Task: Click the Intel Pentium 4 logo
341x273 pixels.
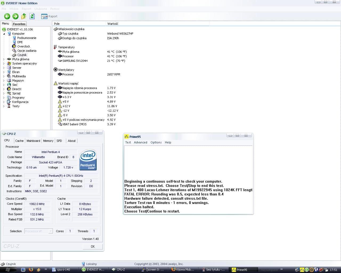Action: (x=88, y=160)
